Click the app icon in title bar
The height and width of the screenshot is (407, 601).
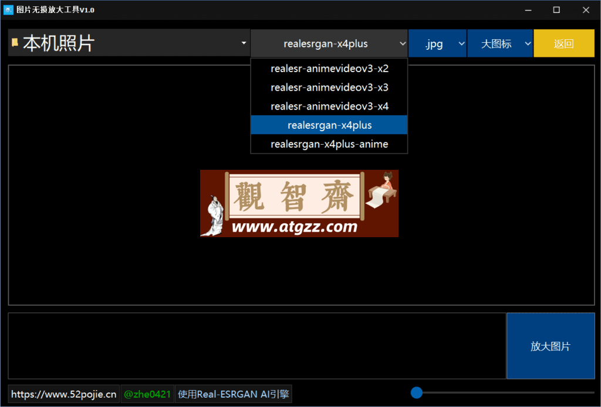pos(8,10)
